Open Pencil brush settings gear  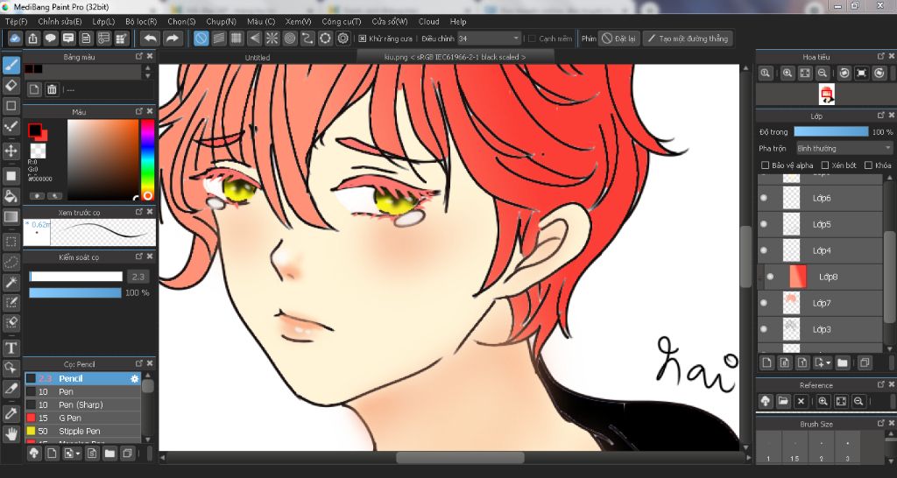(x=134, y=378)
